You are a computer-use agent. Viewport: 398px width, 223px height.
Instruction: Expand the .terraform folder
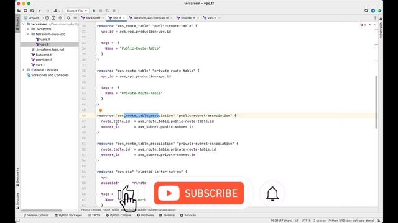pos(28,29)
